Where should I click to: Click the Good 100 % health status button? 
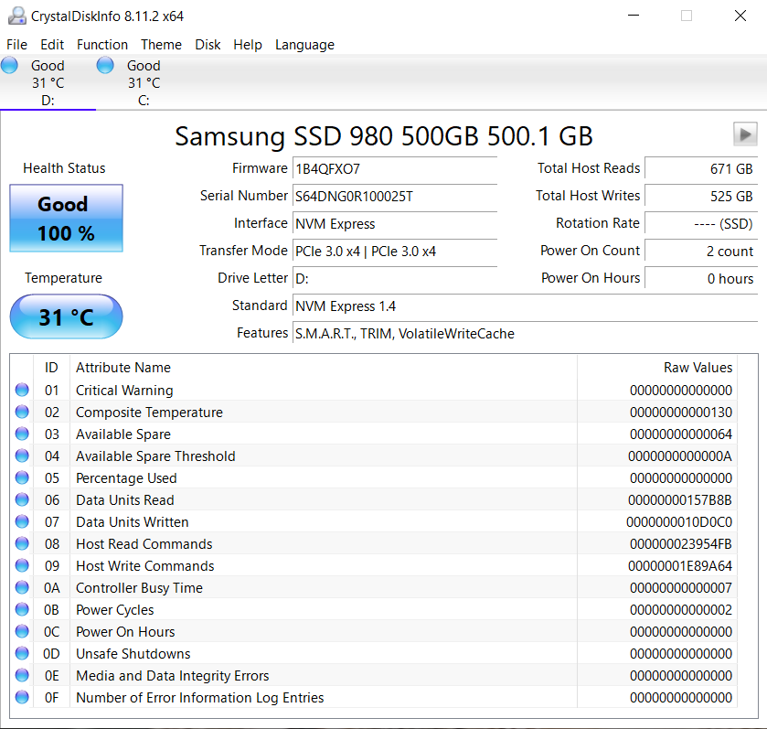coord(66,219)
